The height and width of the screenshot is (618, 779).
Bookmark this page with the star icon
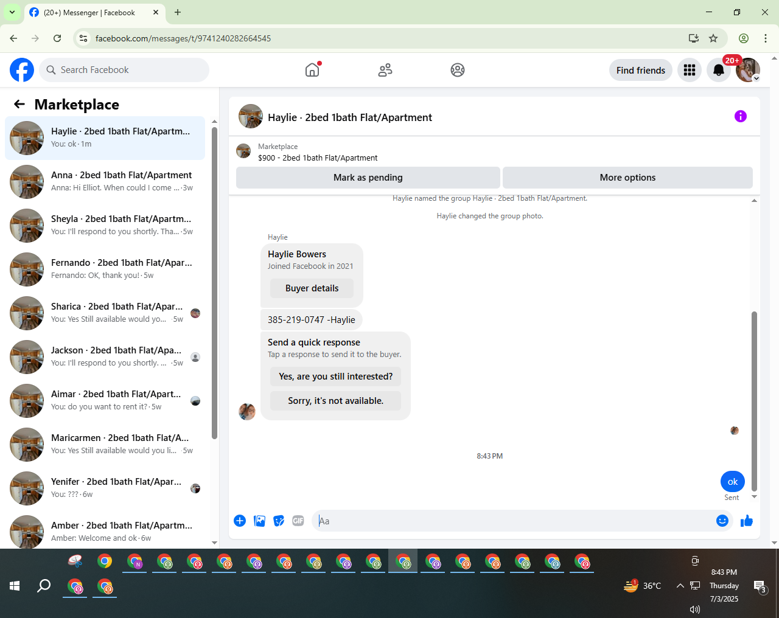point(713,38)
